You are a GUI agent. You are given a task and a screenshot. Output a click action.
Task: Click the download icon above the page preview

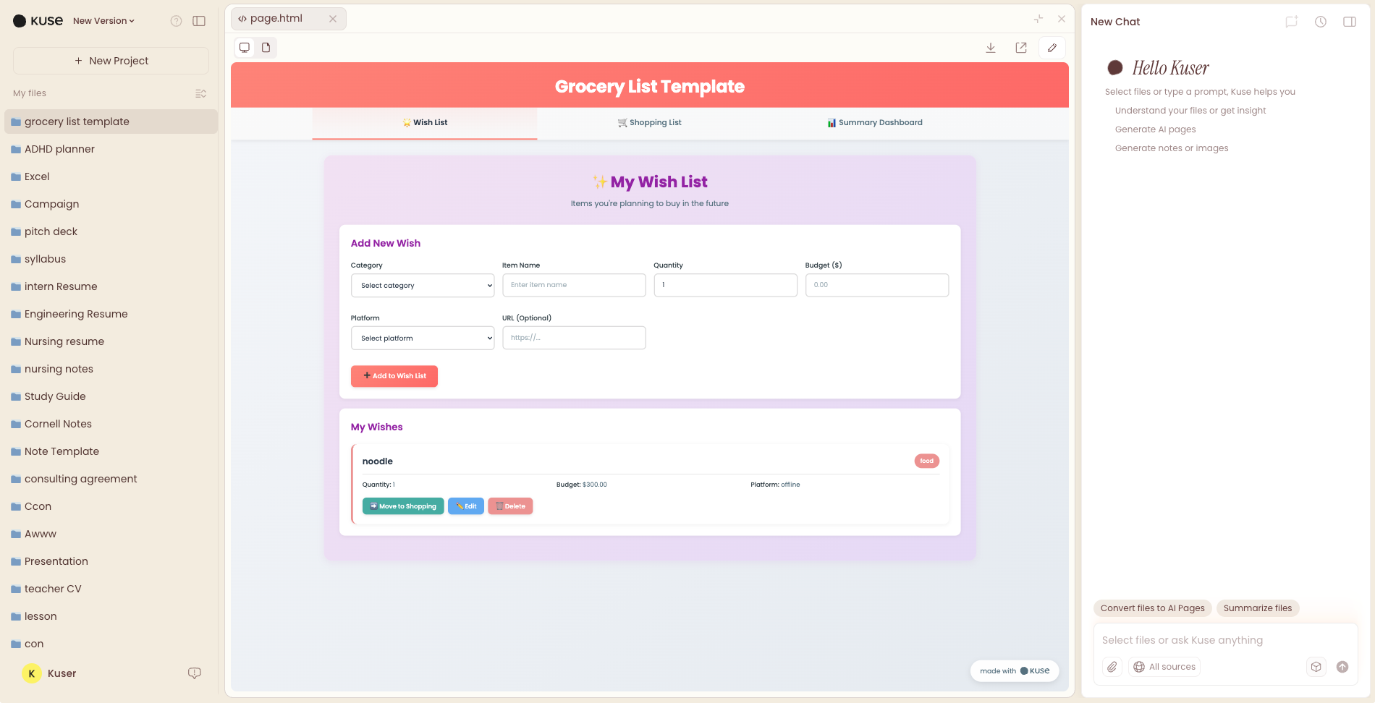point(990,47)
